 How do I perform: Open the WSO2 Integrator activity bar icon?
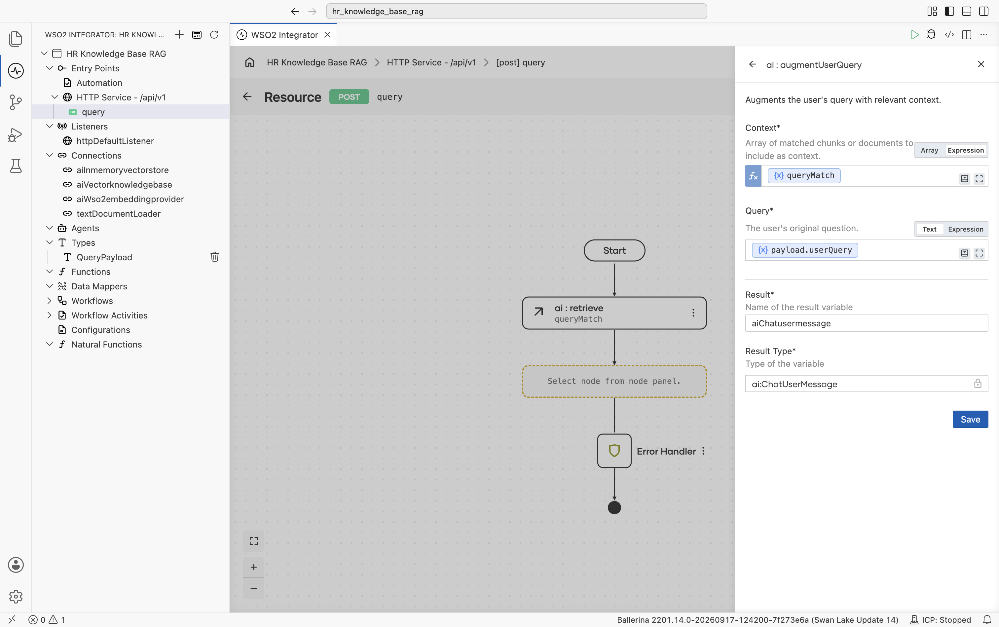pos(15,70)
